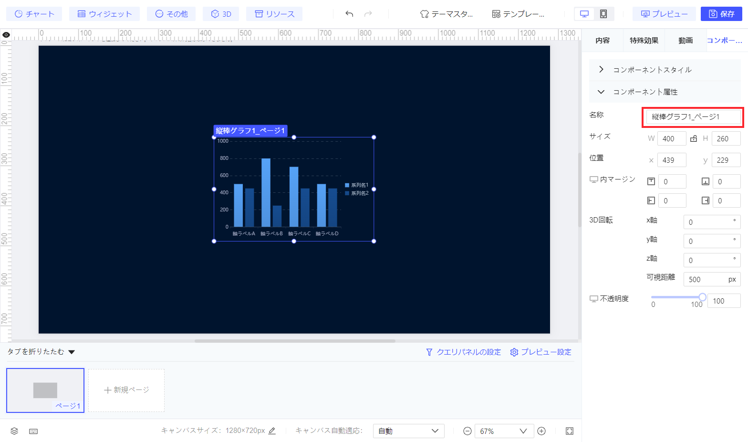Click the zoom in plus icon
The height and width of the screenshot is (442, 748).
[541, 431]
